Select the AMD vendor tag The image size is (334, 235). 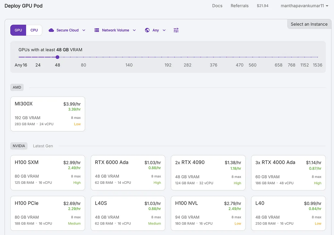(x=17, y=87)
